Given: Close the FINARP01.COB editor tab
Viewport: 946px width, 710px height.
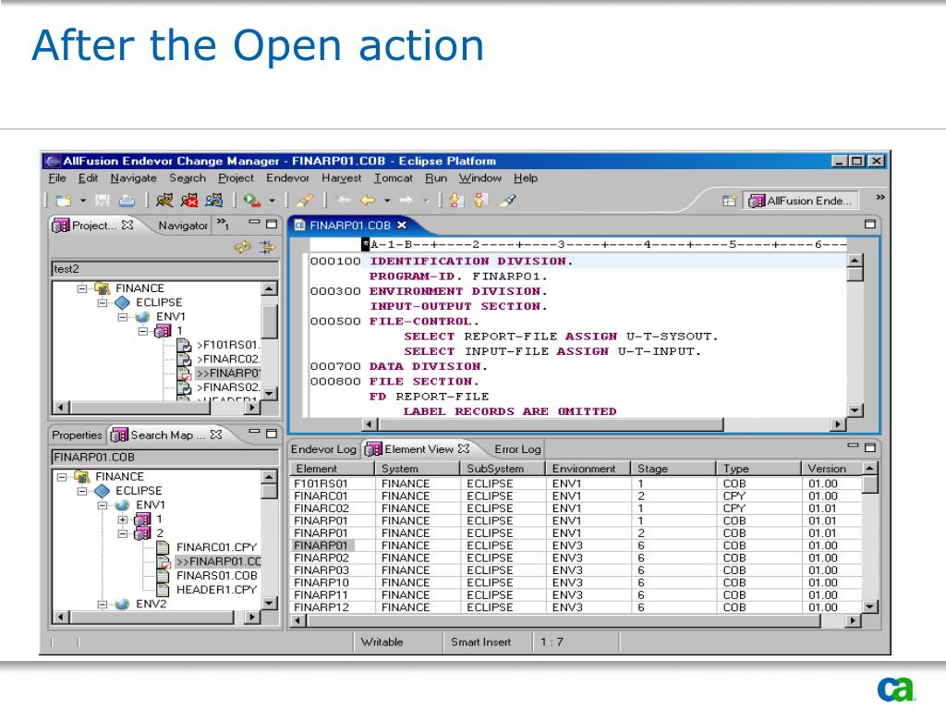Looking at the screenshot, I should pos(402,226).
